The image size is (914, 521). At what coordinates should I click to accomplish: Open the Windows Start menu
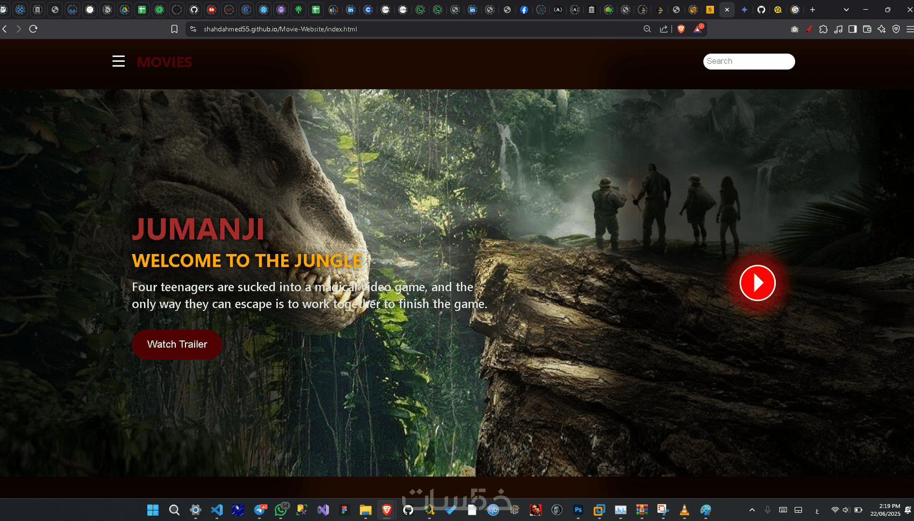click(x=153, y=510)
